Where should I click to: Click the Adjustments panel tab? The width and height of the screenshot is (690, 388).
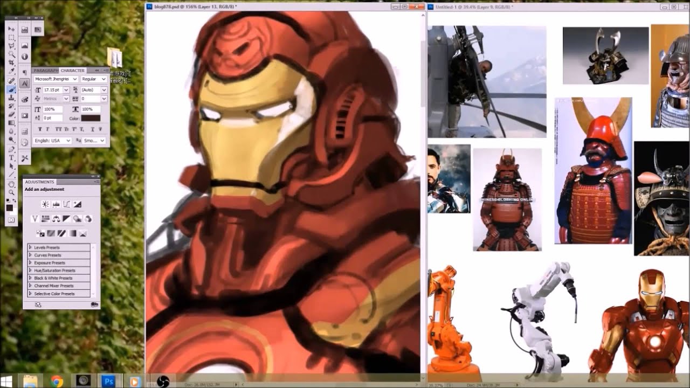tap(39, 182)
